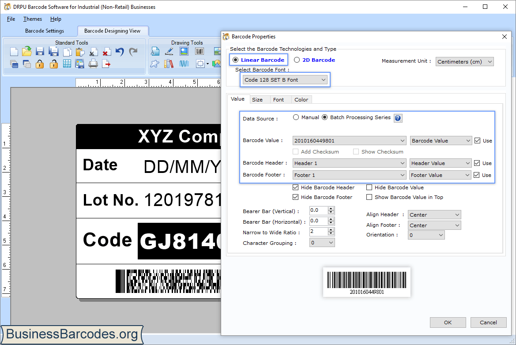Viewport: 516px width, 345px height.
Task: Select the Text drawing tool
Action: [155, 51]
